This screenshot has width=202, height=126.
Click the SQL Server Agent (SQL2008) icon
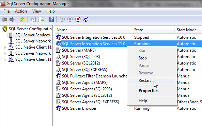pyautogui.click(x=59, y=89)
